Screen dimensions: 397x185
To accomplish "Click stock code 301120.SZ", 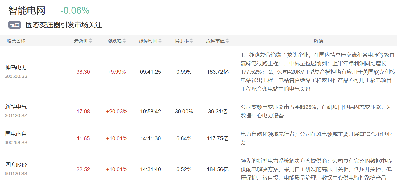I will click(x=16, y=116).
